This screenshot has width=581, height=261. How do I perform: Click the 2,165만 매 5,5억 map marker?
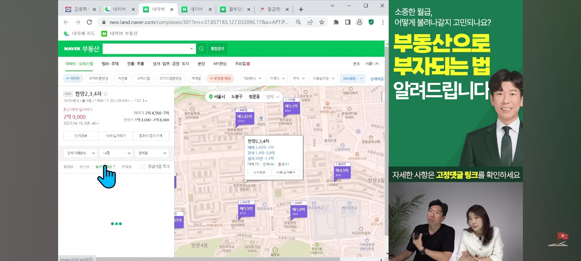click(x=292, y=108)
